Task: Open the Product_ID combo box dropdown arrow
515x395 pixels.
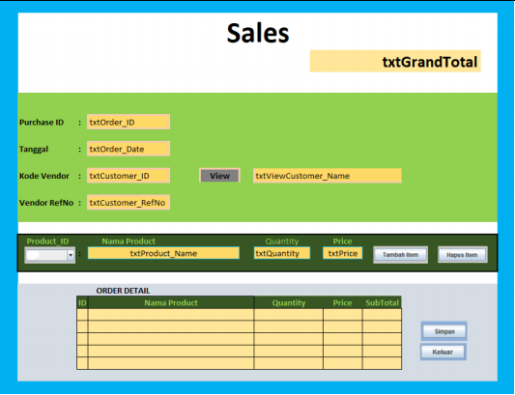Action: 71,255
